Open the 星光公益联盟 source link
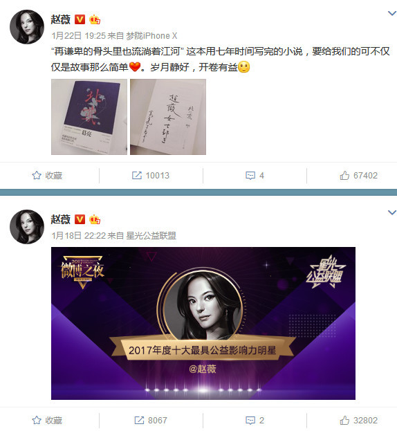397x431 pixels. coord(151,236)
